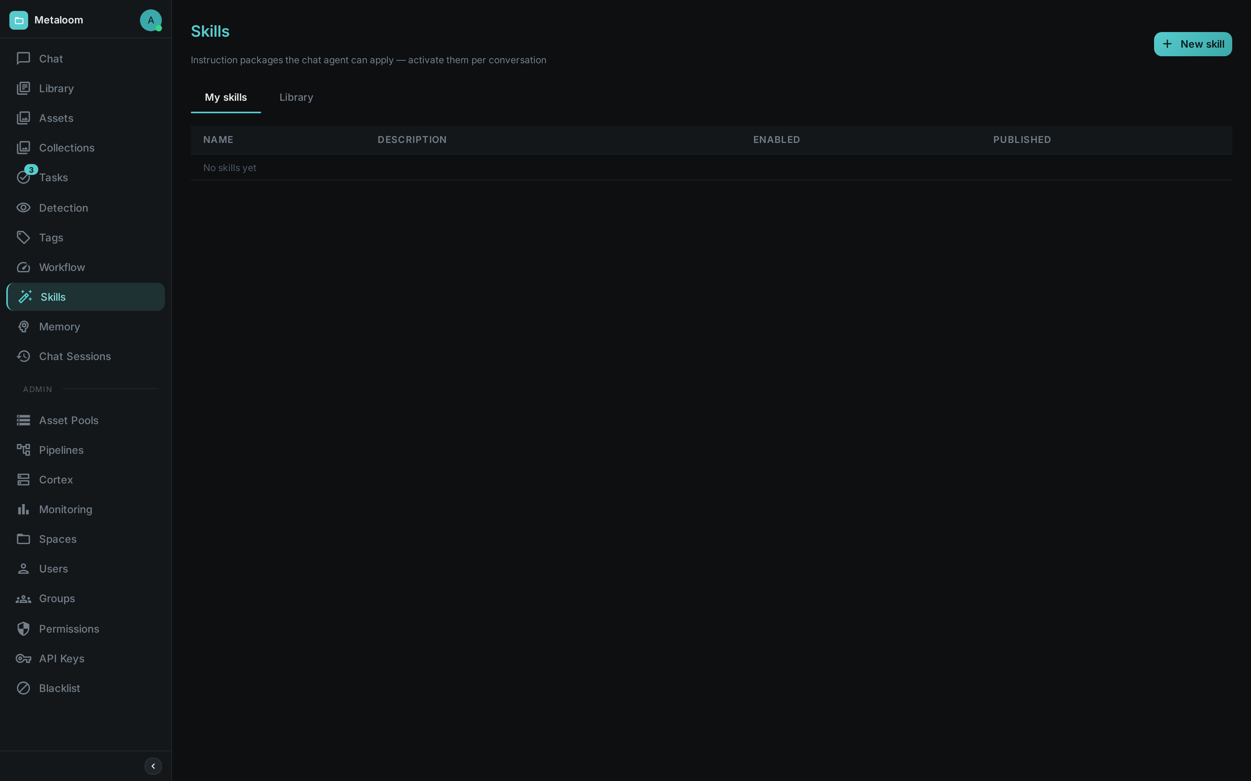Click the Users person icon
This screenshot has width=1251, height=781.
(x=23, y=569)
